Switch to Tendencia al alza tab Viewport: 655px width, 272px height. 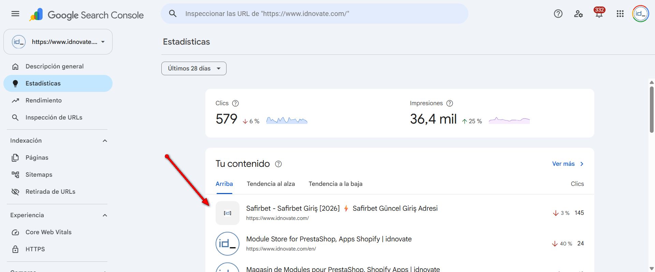(x=271, y=184)
